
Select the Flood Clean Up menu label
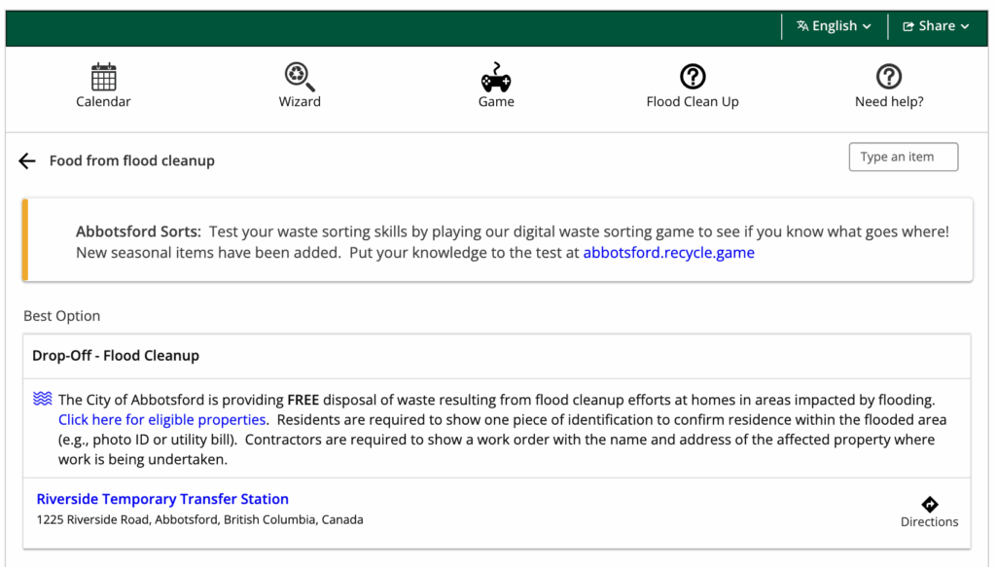(693, 101)
